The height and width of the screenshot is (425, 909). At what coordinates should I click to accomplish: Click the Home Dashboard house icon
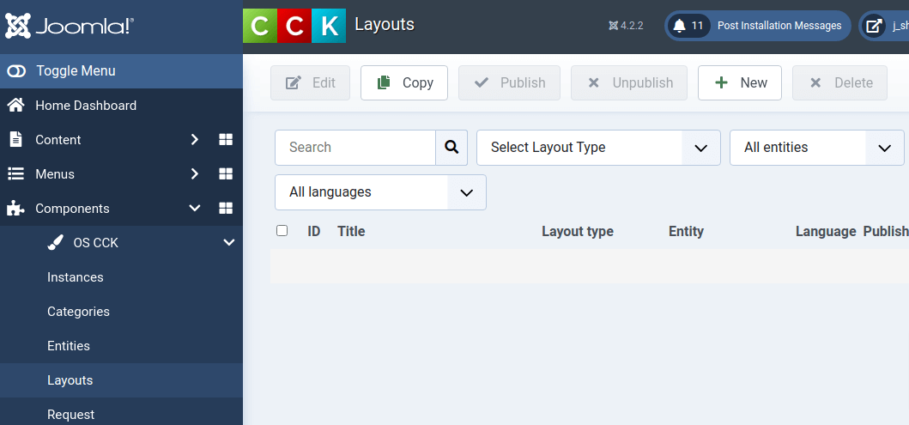click(x=15, y=105)
